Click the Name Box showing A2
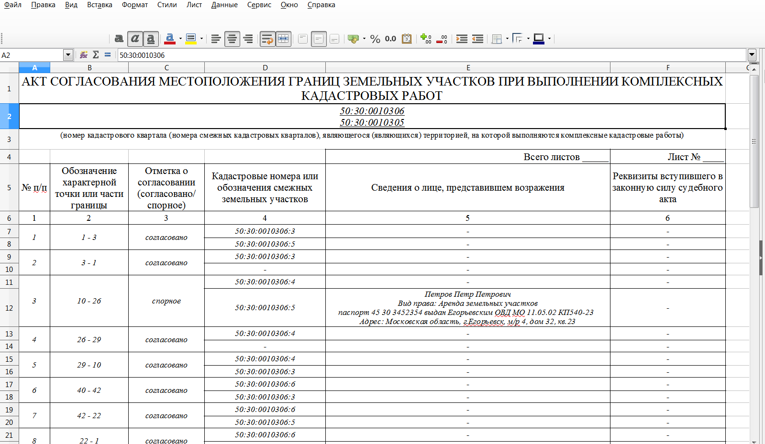Image resolution: width=765 pixels, height=444 pixels. point(32,55)
